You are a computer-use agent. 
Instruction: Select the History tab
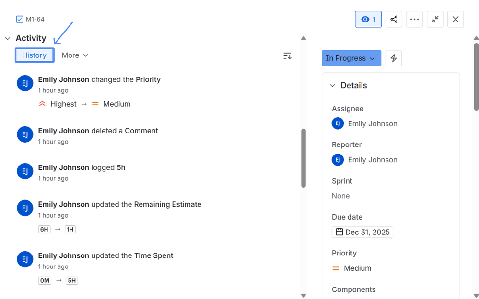click(x=34, y=55)
